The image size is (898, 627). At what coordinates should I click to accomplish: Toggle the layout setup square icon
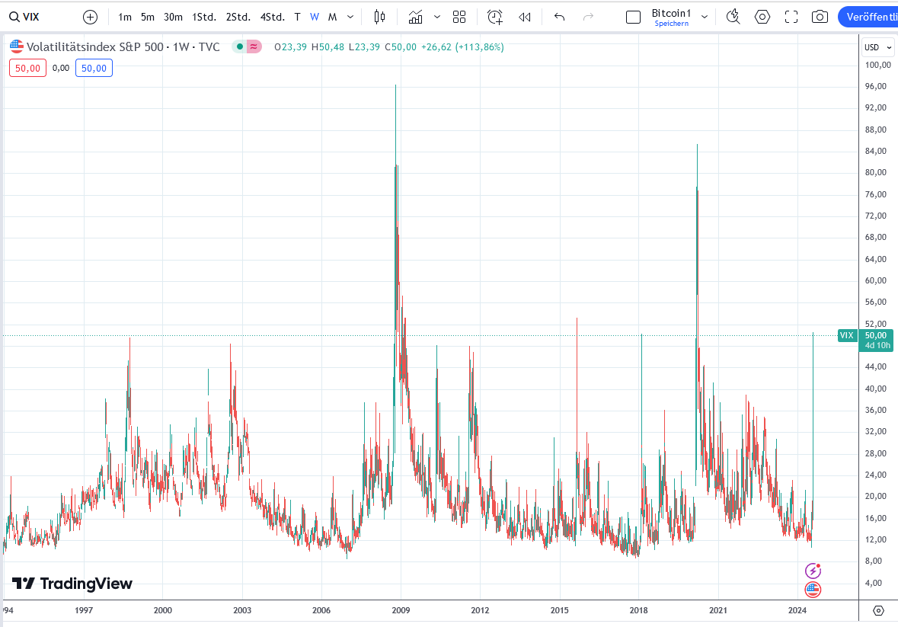point(633,17)
